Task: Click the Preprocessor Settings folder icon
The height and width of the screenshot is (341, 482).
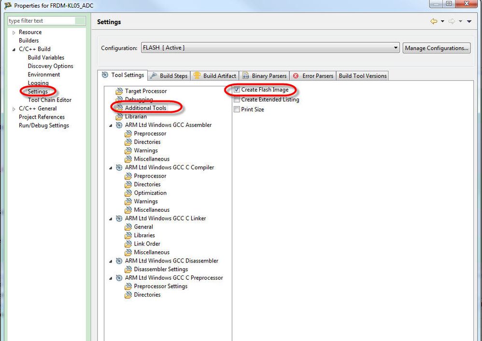Action: (128, 286)
